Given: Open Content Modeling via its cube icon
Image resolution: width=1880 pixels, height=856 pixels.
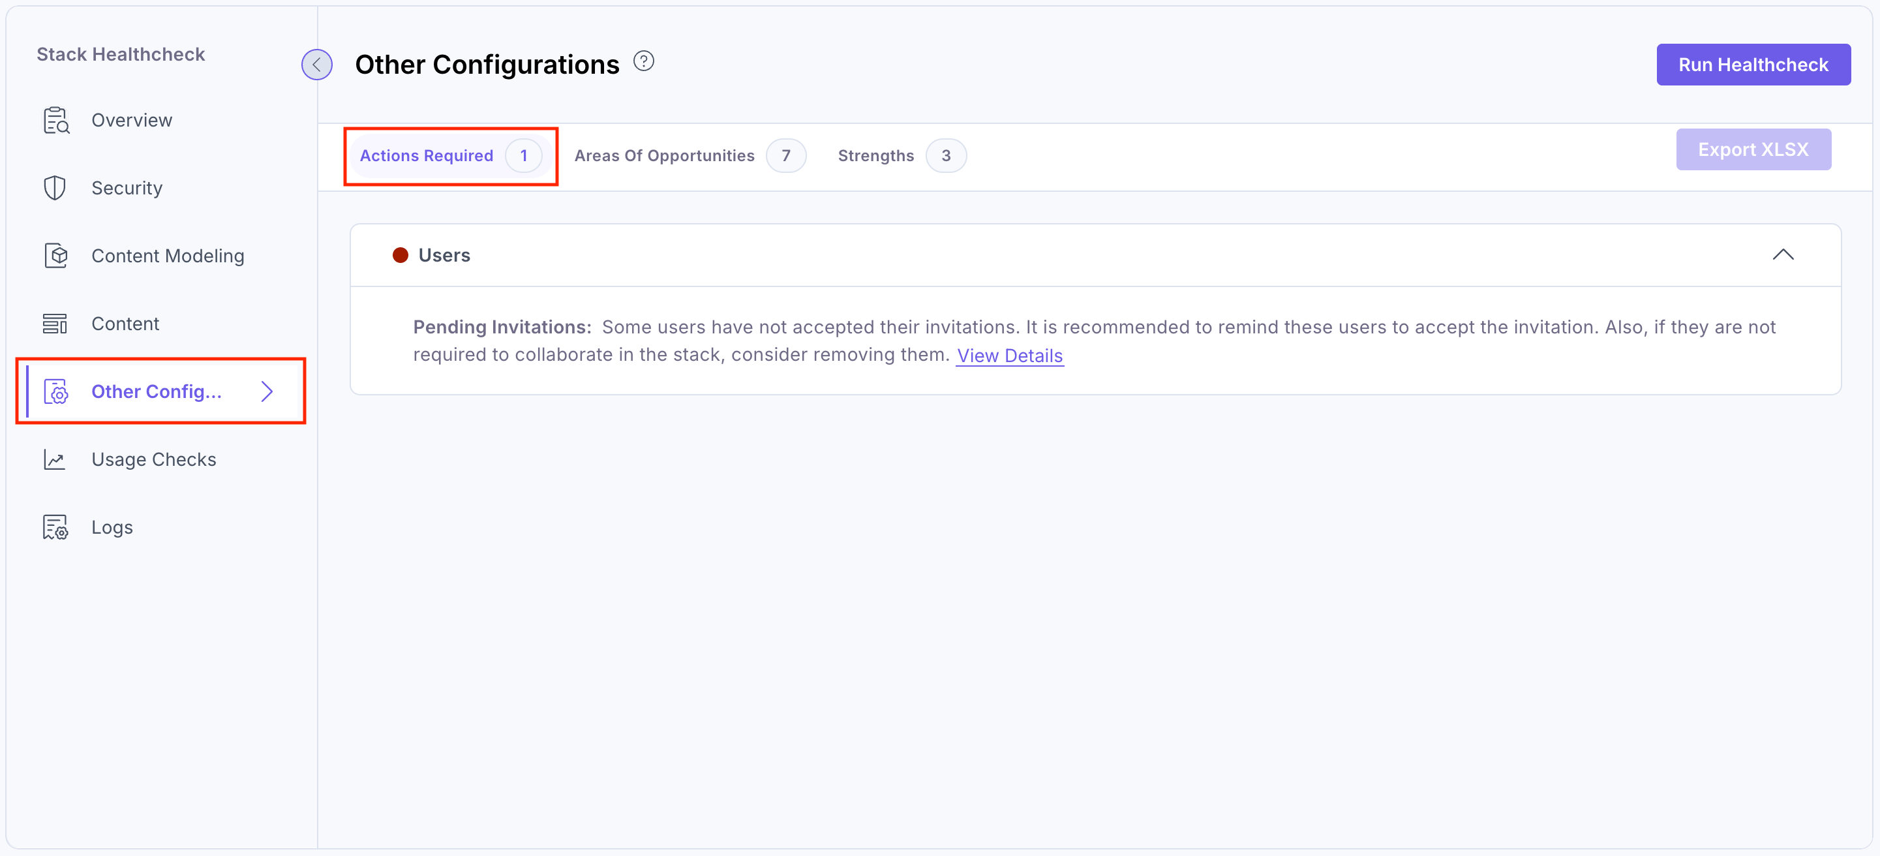Looking at the screenshot, I should [55, 255].
